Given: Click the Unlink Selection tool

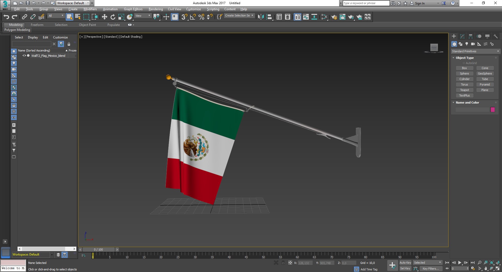Looking at the screenshot, I should click(x=33, y=17).
